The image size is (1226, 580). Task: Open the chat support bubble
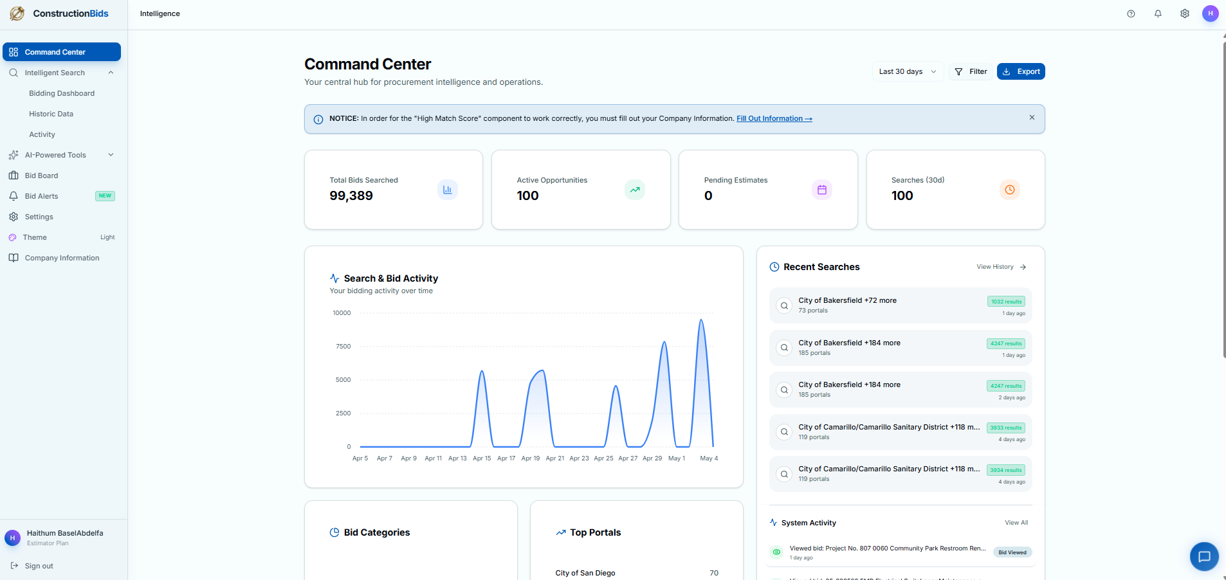[1204, 557]
